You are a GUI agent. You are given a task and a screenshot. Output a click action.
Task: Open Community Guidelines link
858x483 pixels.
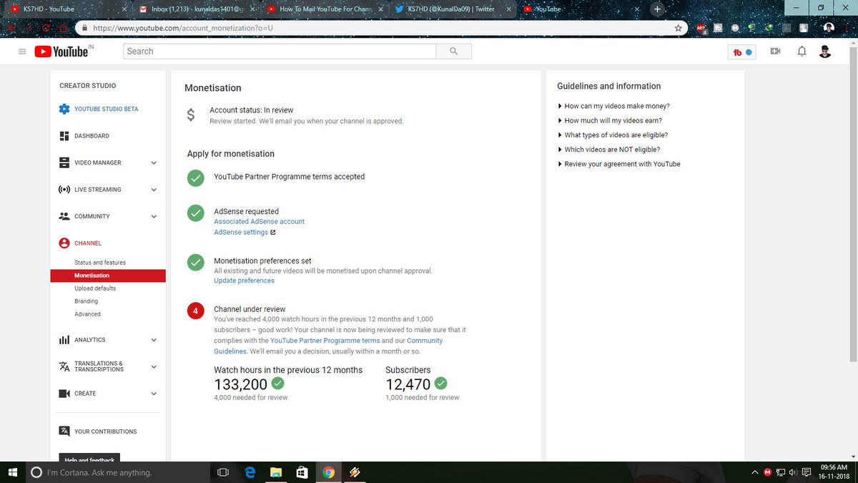pos(328,346)
